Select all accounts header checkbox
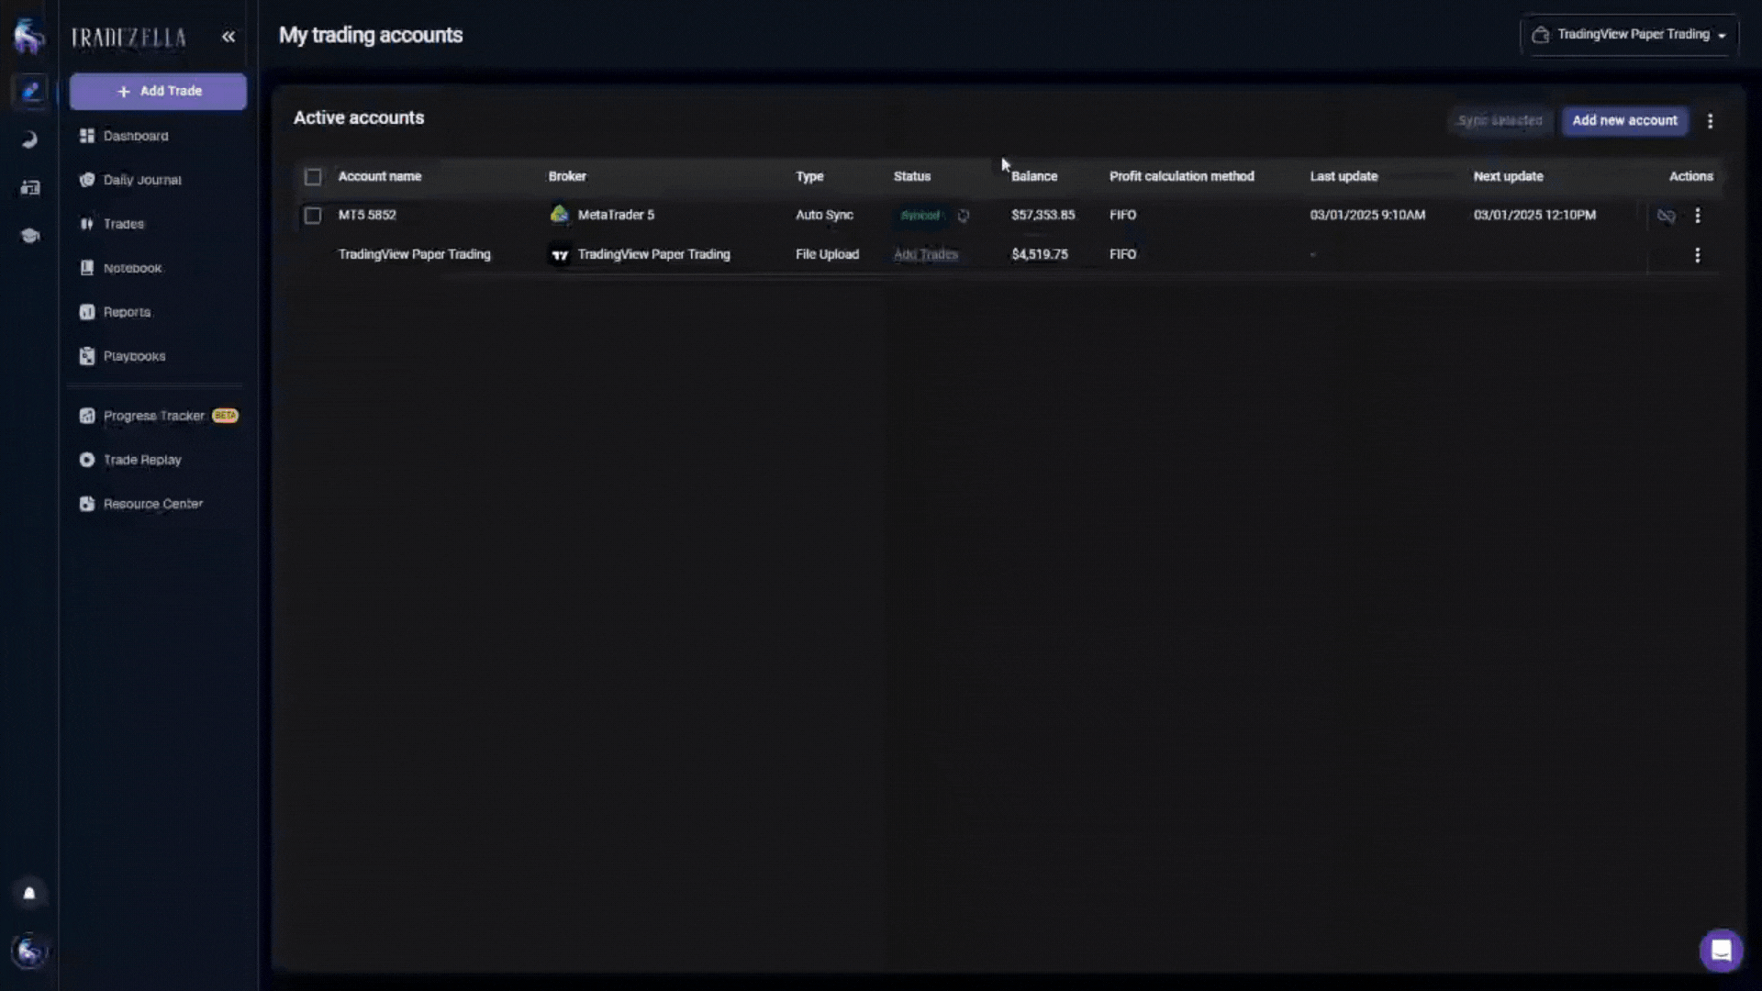Screen dimensions: 1762x991 (x=313, y=176)
